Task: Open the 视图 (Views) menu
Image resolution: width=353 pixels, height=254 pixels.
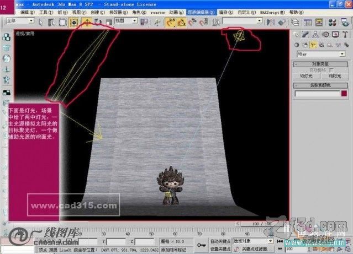Action: (79, 12)
